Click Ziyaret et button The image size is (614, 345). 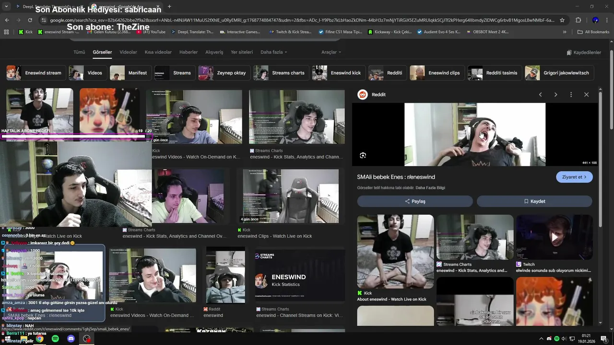click(x=574, y=177)
